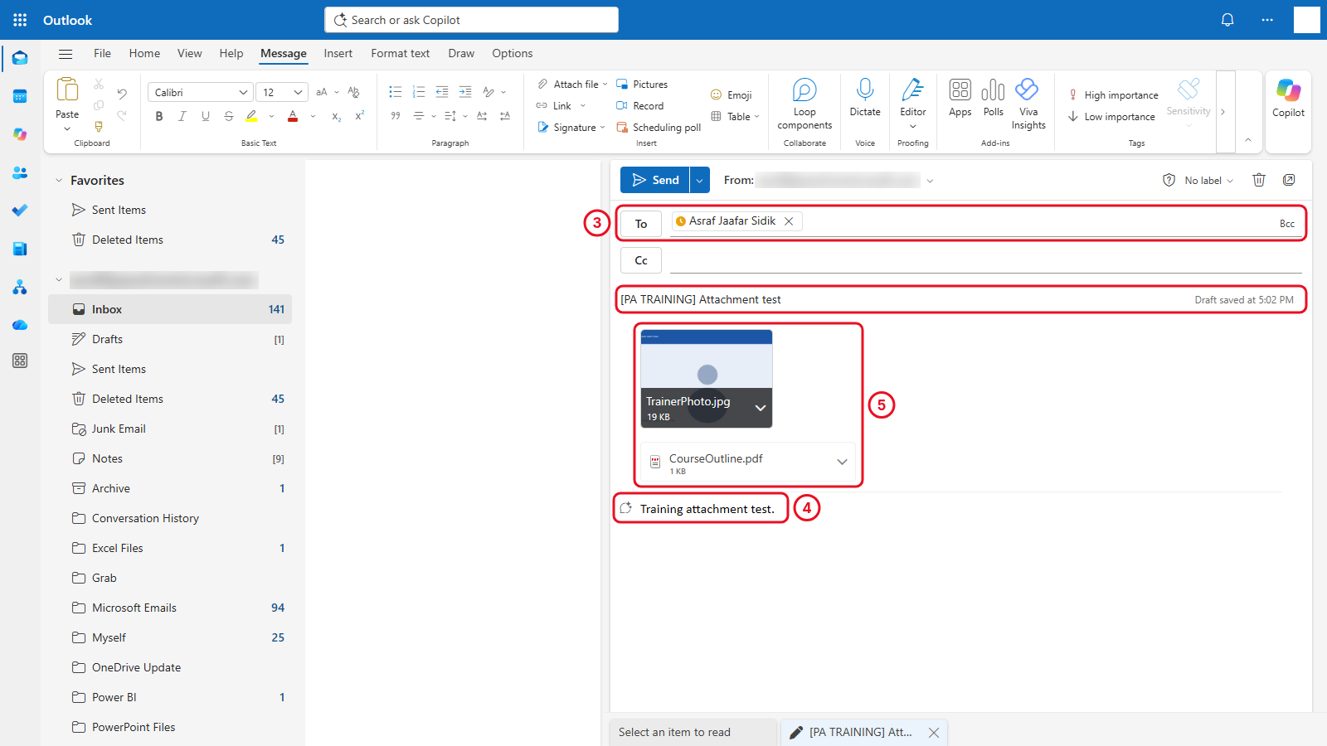Mark message as Low importance
This screenshot has height=746, width=1327.
pyautogui.click(x=1111, y=117)
